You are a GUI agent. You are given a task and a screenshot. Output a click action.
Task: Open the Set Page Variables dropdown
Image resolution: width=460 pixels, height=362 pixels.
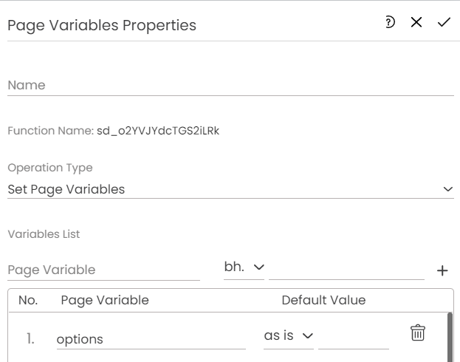[230, 189]
